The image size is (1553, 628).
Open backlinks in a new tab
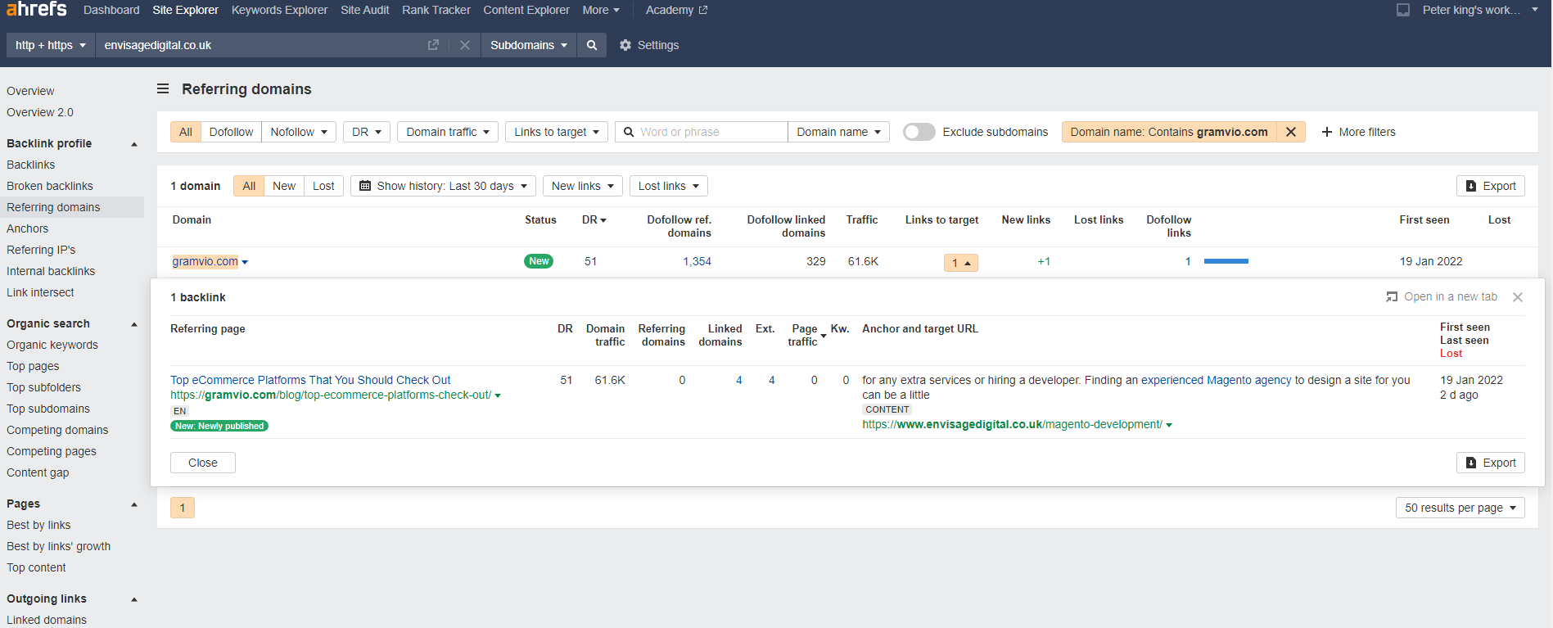1442,296
